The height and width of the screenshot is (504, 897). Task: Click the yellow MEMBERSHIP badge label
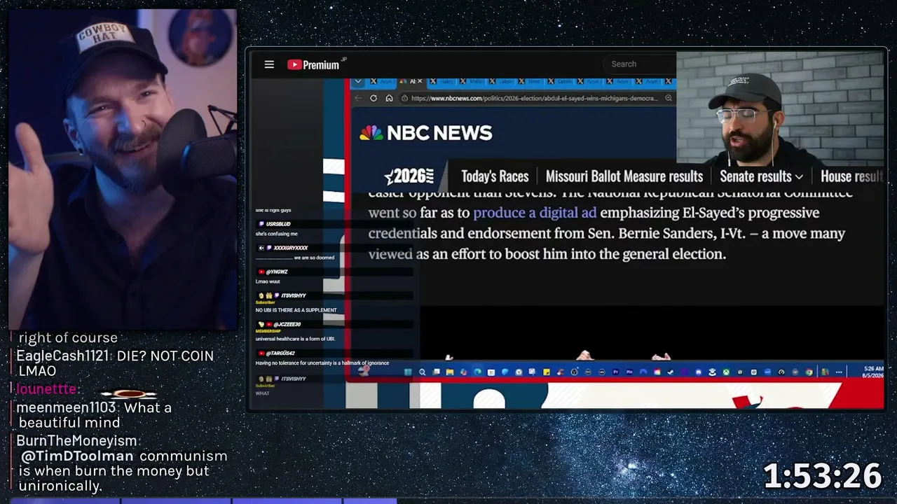(x=268, y=332)
